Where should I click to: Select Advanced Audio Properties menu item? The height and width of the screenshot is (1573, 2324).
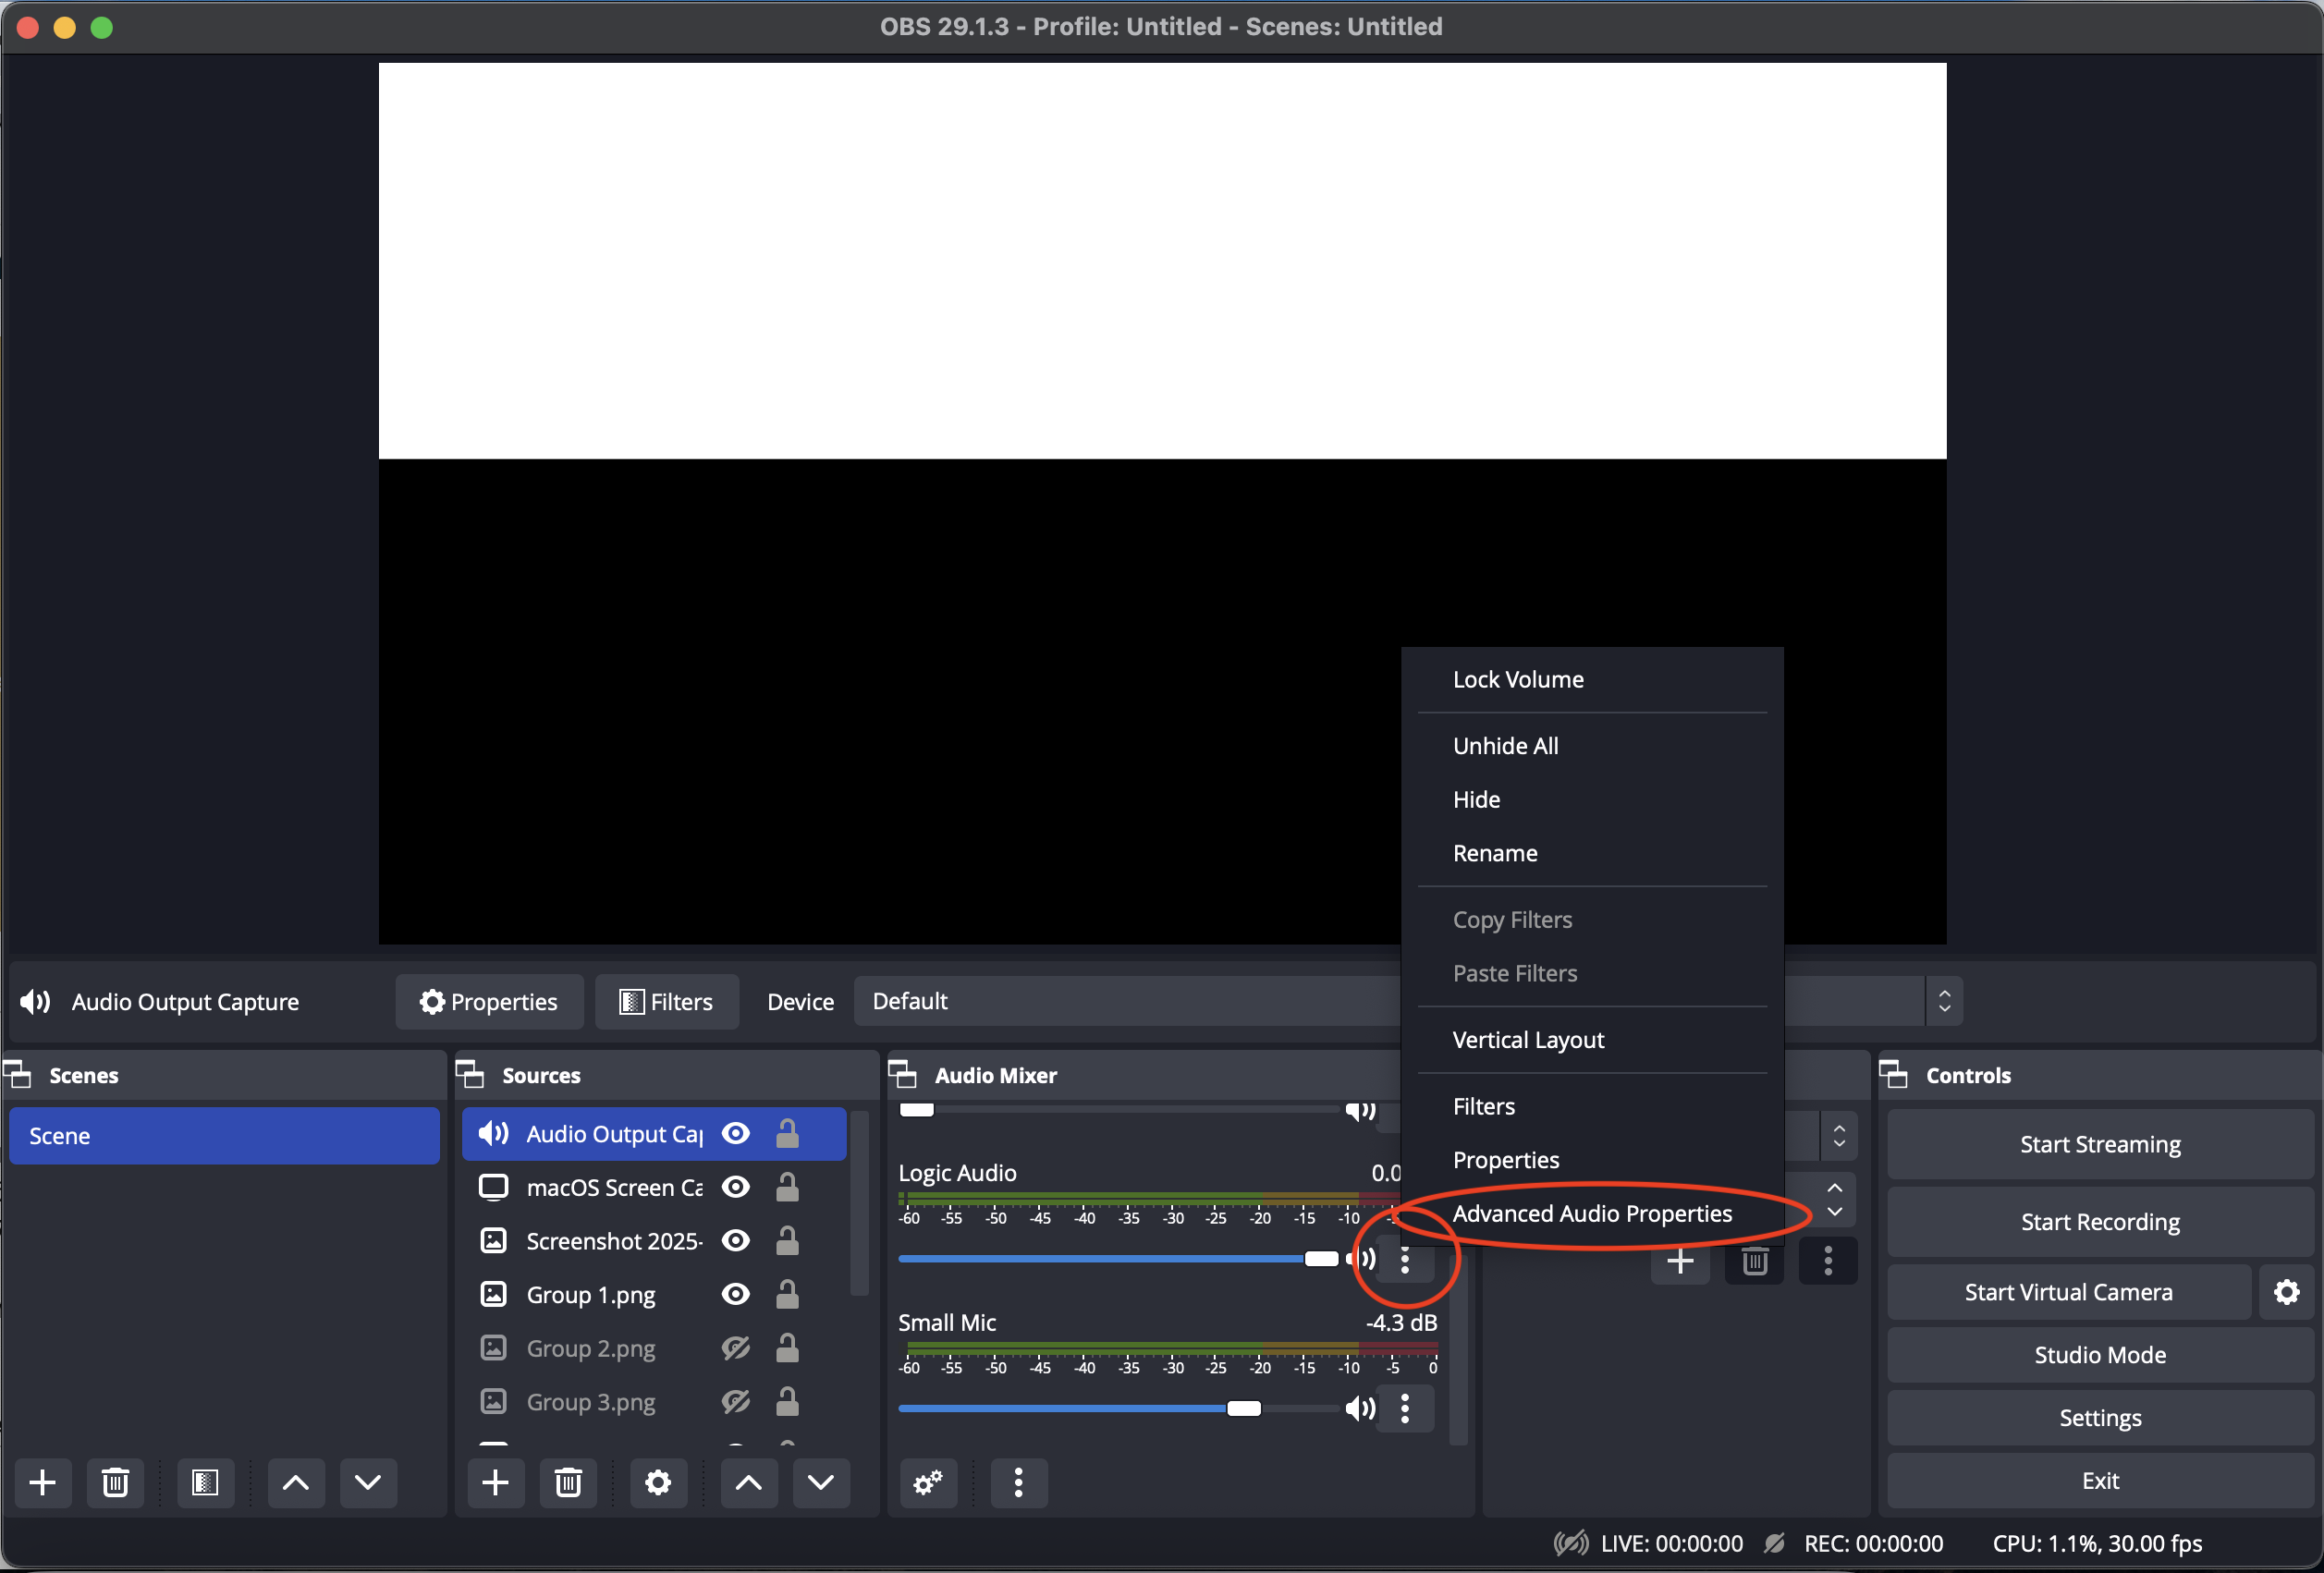1592,1213
